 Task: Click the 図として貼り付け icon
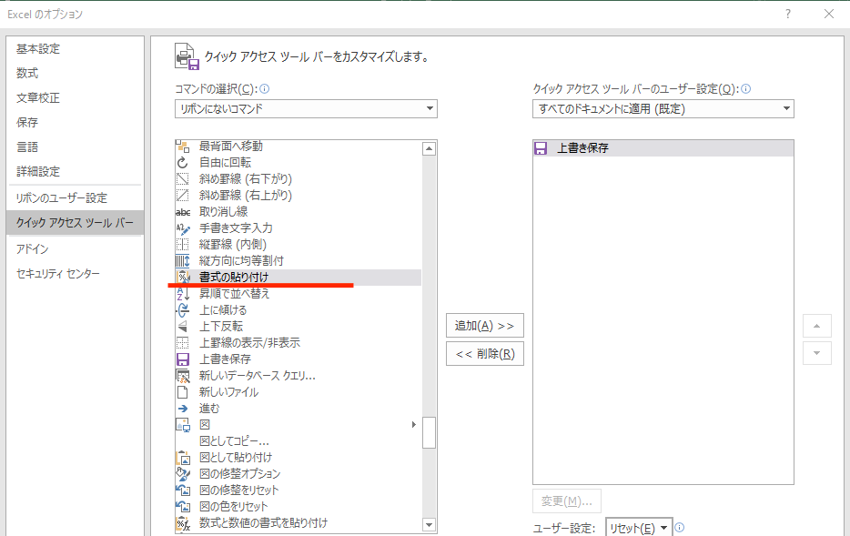pos(183,458)
